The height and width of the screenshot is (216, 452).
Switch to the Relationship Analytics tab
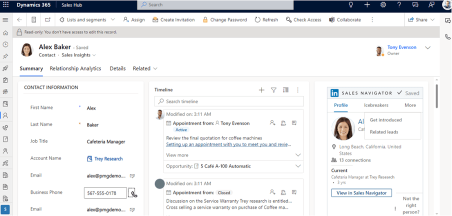[75, 68]
